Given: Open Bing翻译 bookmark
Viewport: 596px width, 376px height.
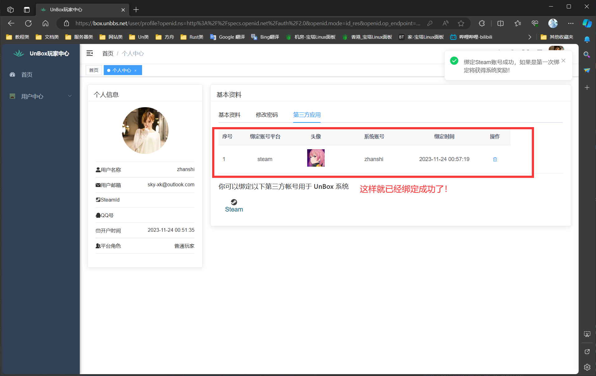Looking at the screenshot, I should point(265,37).
